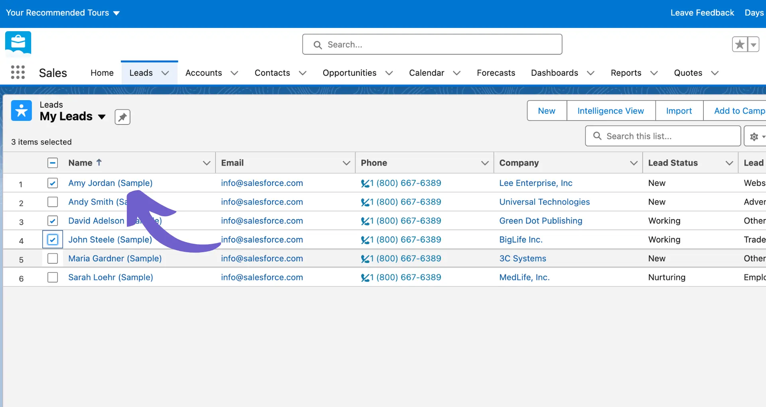Uncheck John Steele row checkbox
The height and width of the screenshot is (407, 766).
[53, 239]
